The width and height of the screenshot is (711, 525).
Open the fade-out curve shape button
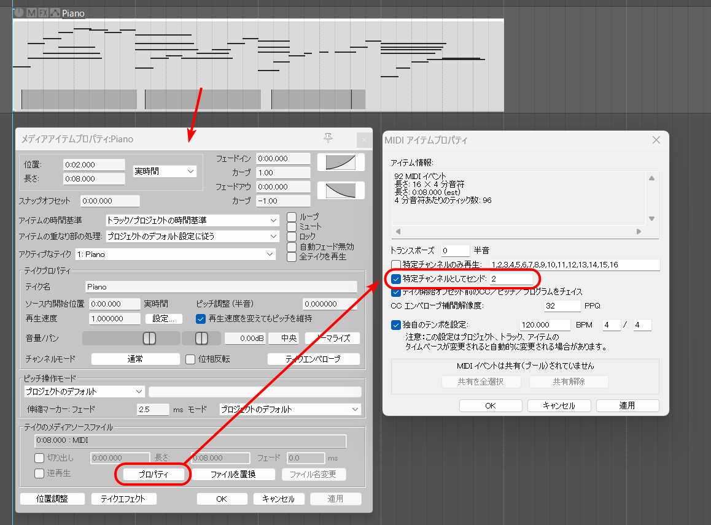(341, 191)
